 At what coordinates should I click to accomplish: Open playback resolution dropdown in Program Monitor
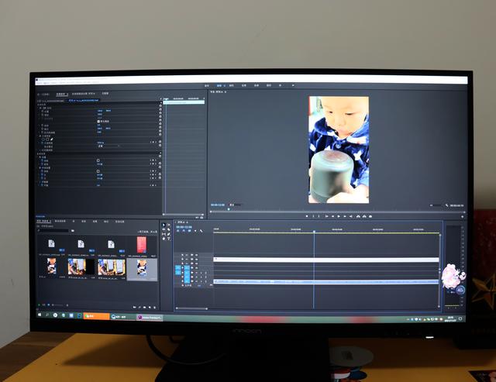(436, 205)
